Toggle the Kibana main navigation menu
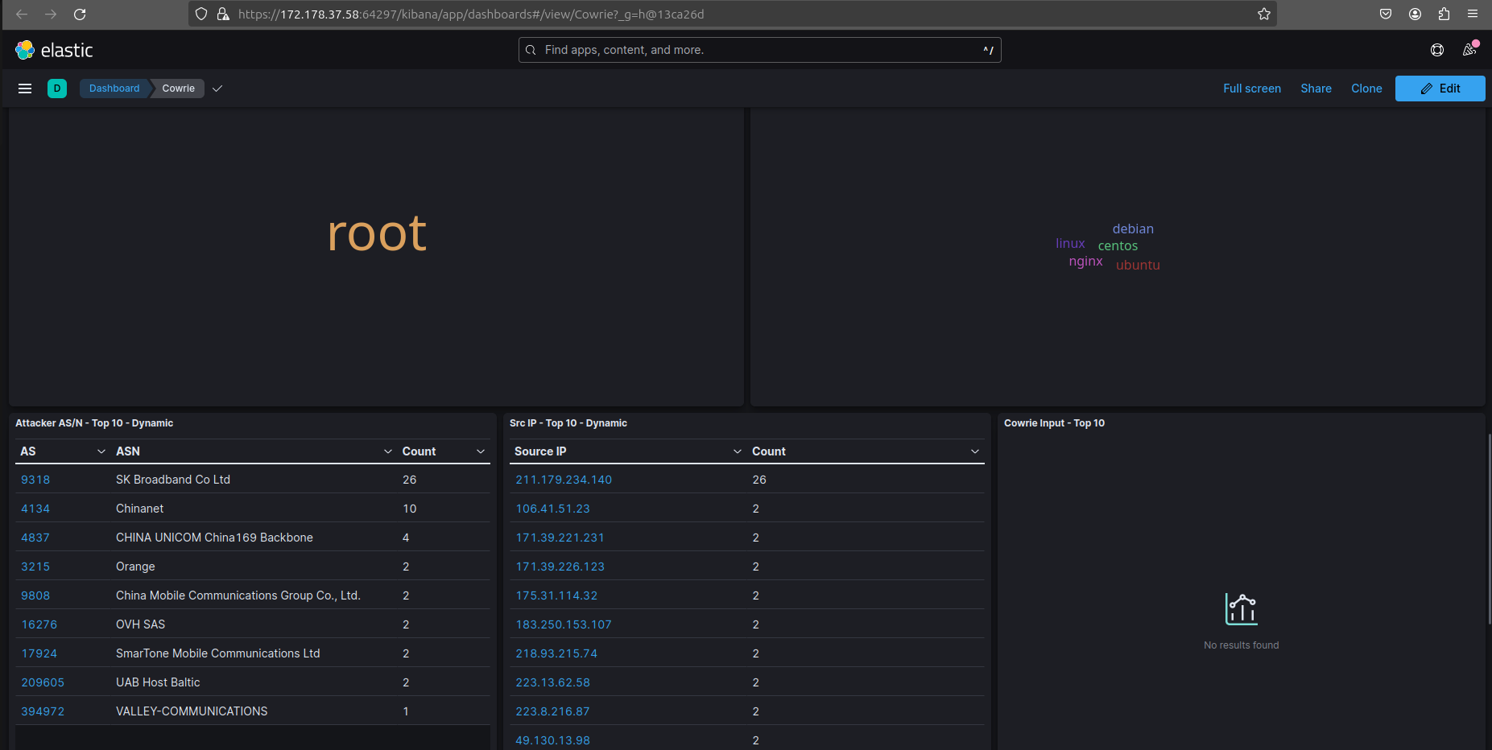Viewport: 1492px width, 750px height. pos(25,89)
